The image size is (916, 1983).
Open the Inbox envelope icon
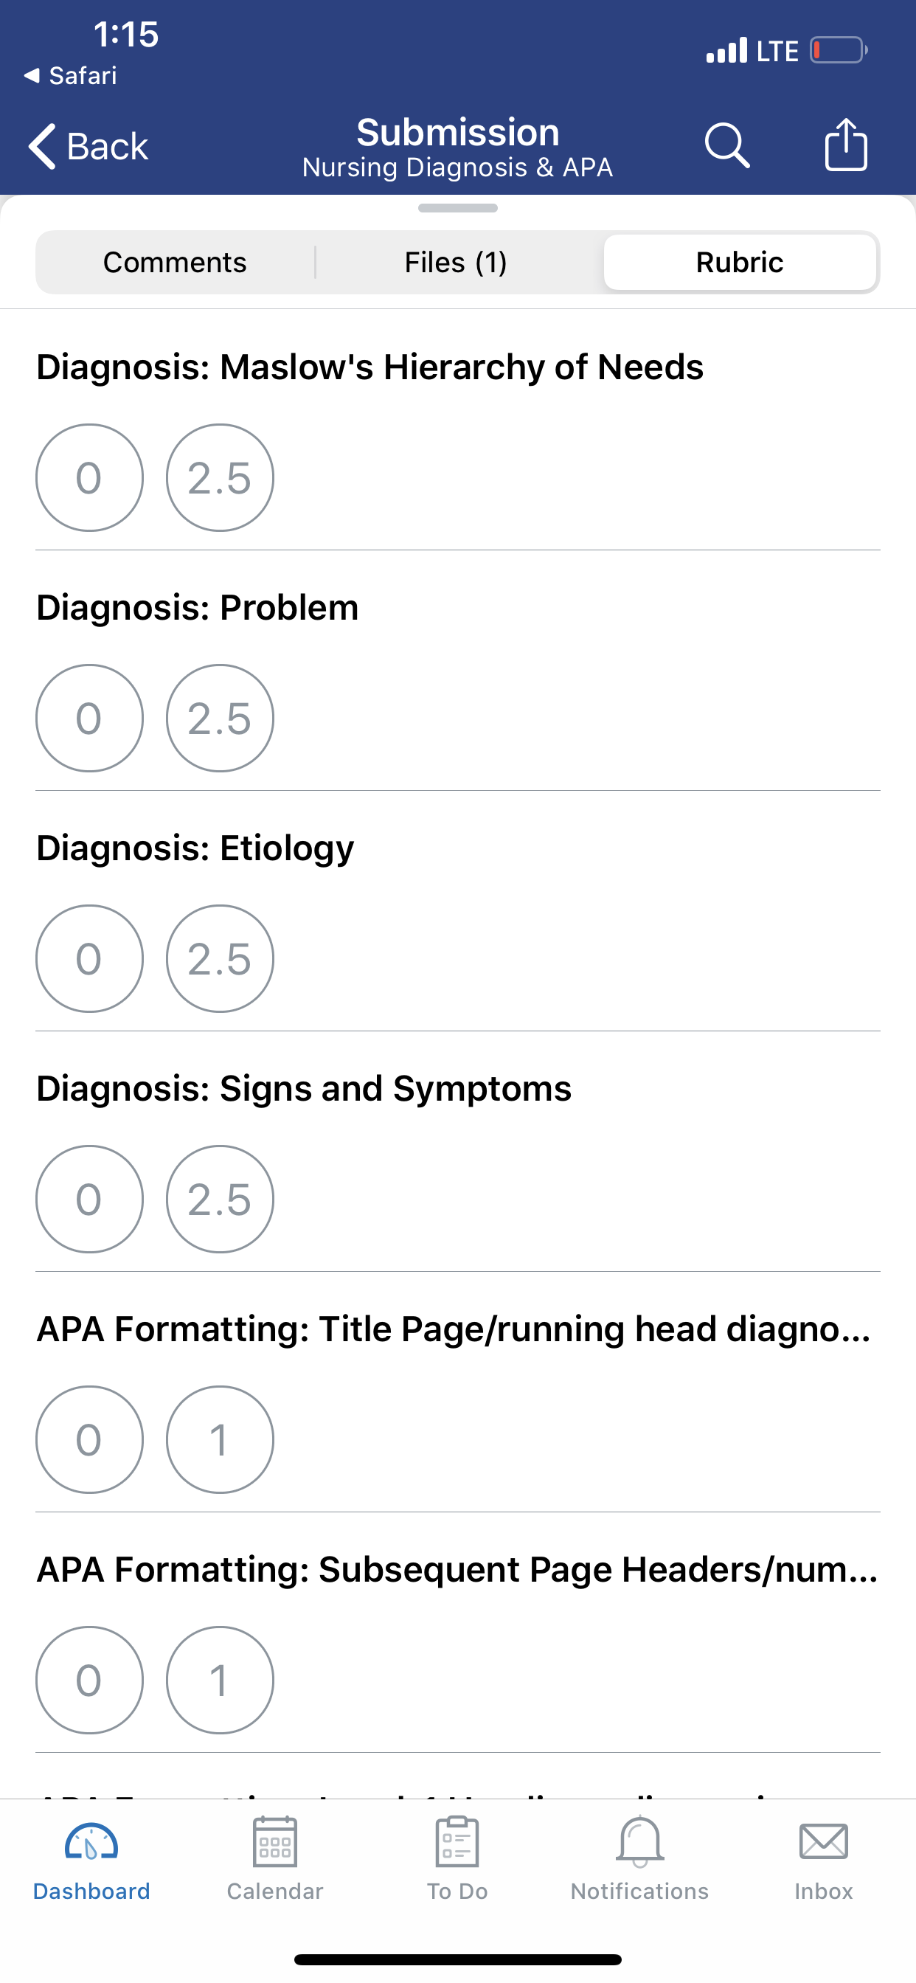[824, 1841]
